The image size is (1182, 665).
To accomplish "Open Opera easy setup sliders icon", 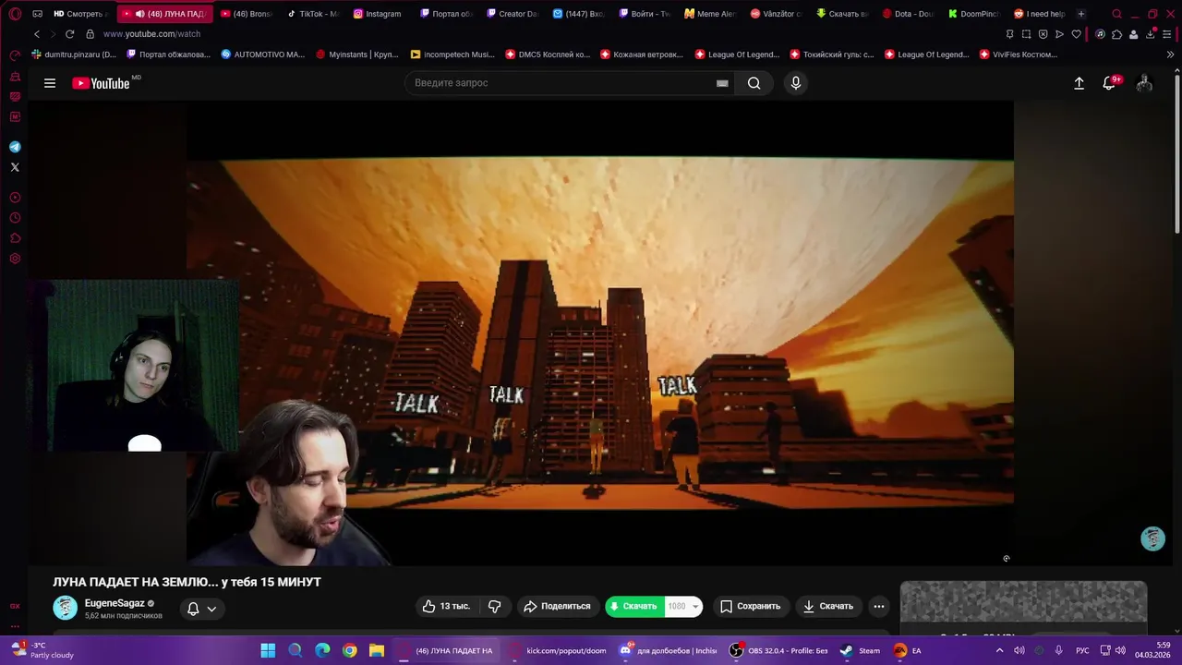I will [1168, 34].
